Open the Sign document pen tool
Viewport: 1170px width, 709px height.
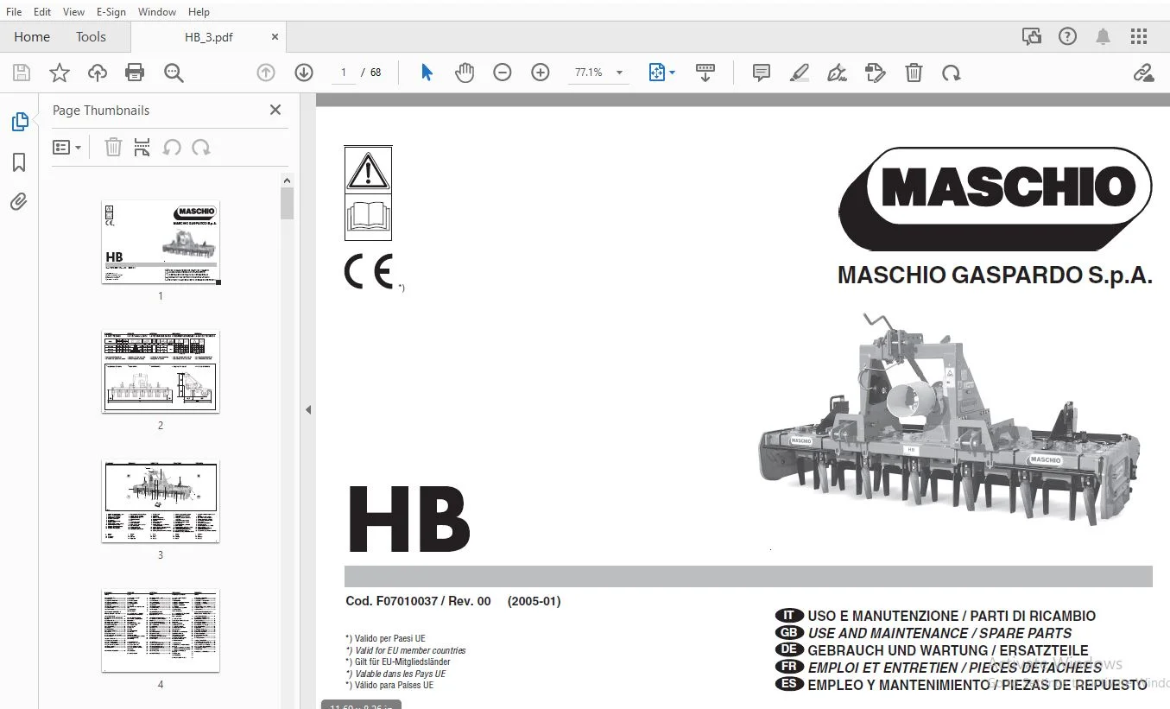[837, 73]
